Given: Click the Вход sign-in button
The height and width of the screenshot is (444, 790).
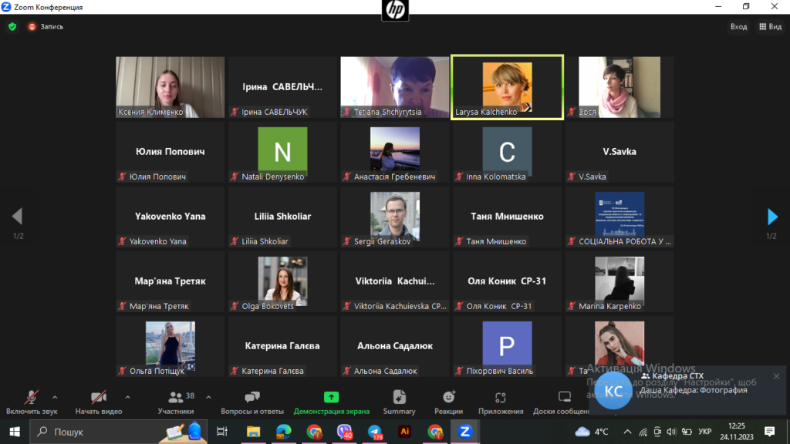Looking at the screenshot, I should (738, 26).
